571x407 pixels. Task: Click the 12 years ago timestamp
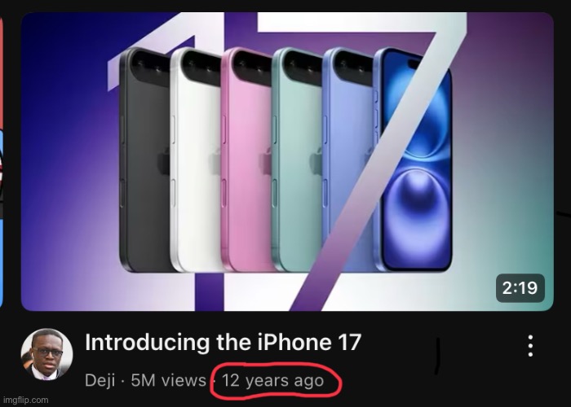click(x=272, y=380)
